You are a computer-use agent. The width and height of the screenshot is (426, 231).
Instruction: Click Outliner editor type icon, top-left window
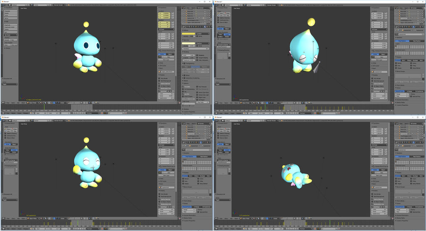click(183, 8)
